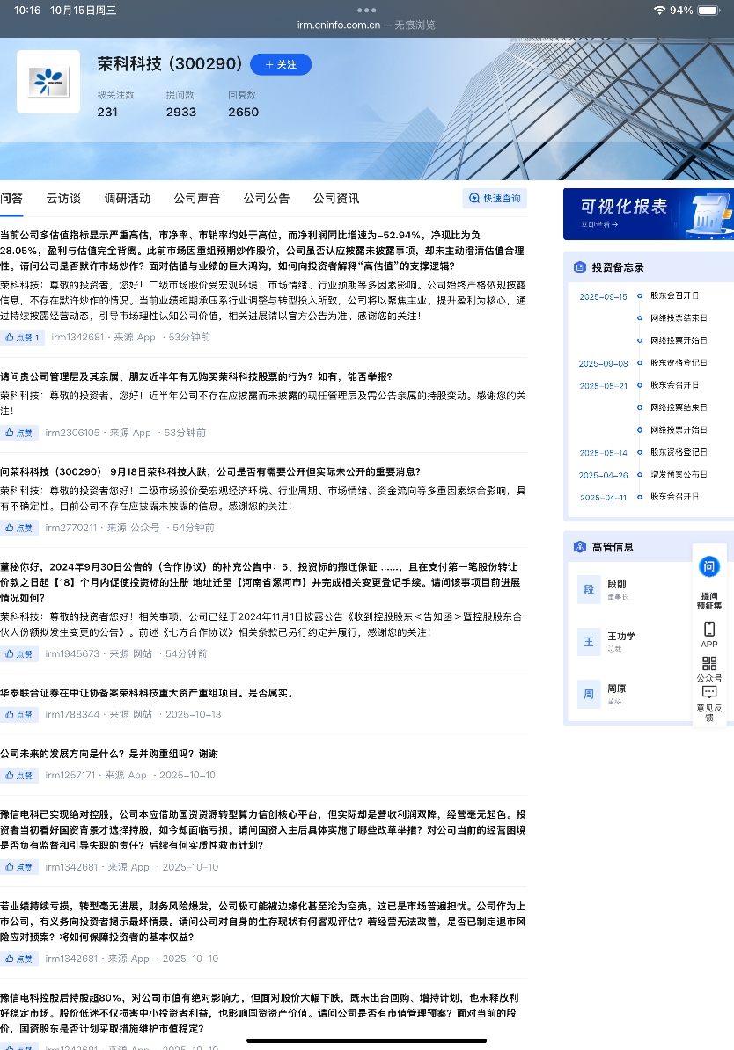This screenshot has width=734, height=1050.
Task: Like the 若业绩持续亏损 question
Action: (18, 959)
